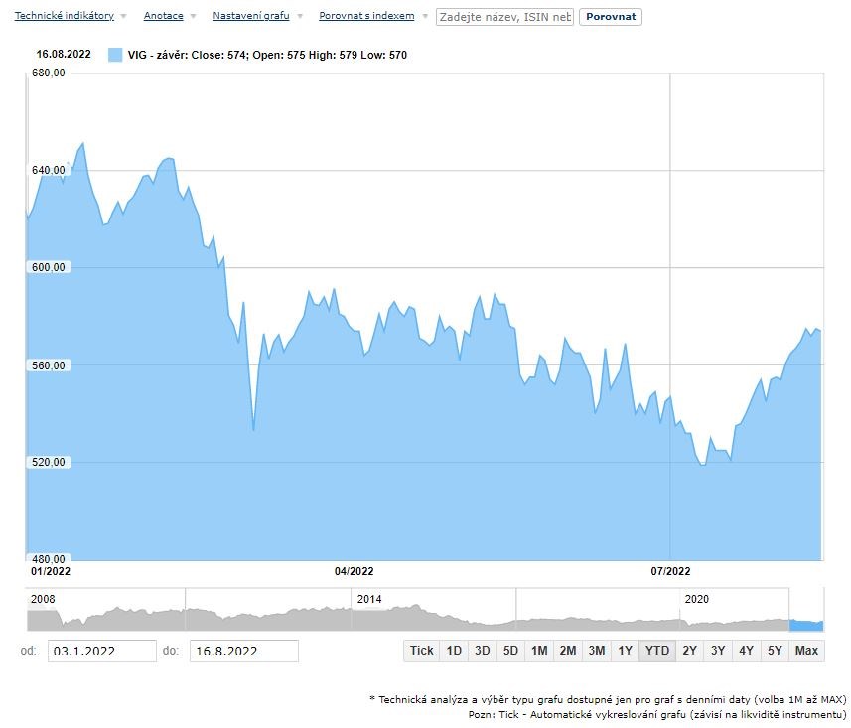Switch chart to 1Y range
The width and height of the screenshot is (851, 728).
click(x=625, y=651)
